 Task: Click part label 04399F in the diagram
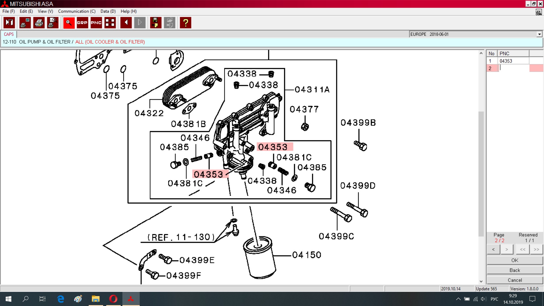[x=184, y=275]
